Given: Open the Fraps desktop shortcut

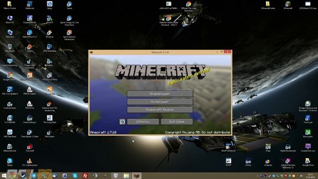Looking at the screenshot, I should point(268,148).
